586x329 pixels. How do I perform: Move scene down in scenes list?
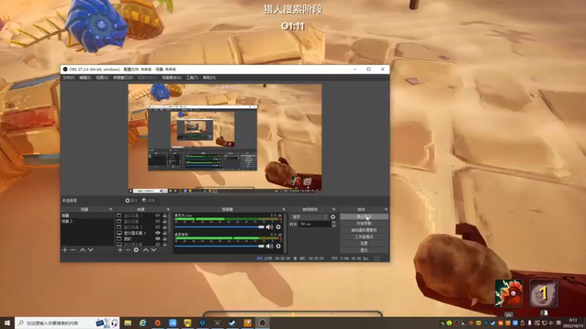coord(90,249)
